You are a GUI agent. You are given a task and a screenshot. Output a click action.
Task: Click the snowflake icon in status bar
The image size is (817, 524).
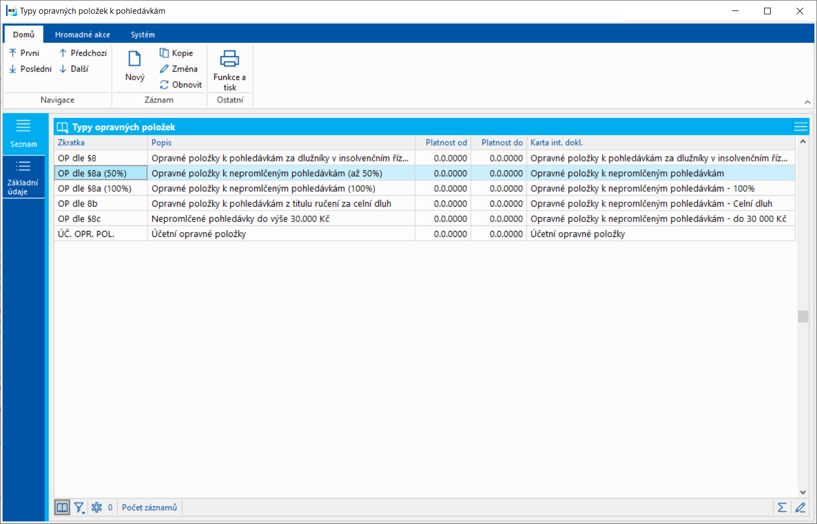pyautogui.click(x=97, y=507)
